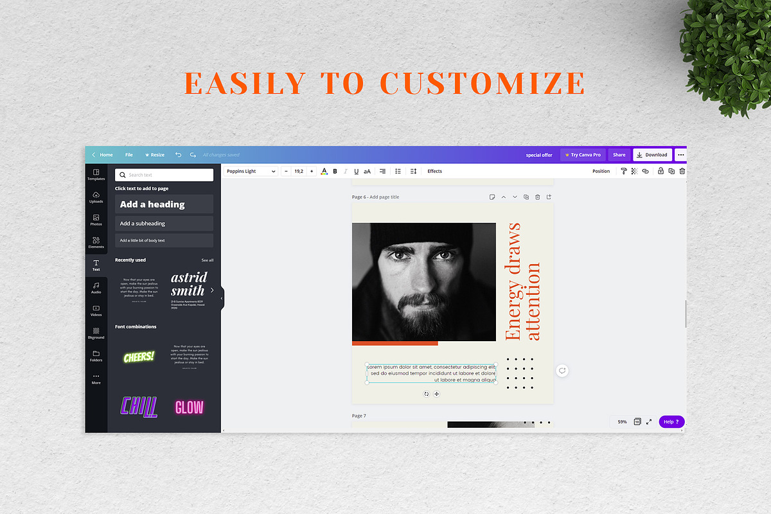Click the Redo arrow
The width and height of the screenshot is (771, 514).
pyautogui.click(x=193, y=155)
